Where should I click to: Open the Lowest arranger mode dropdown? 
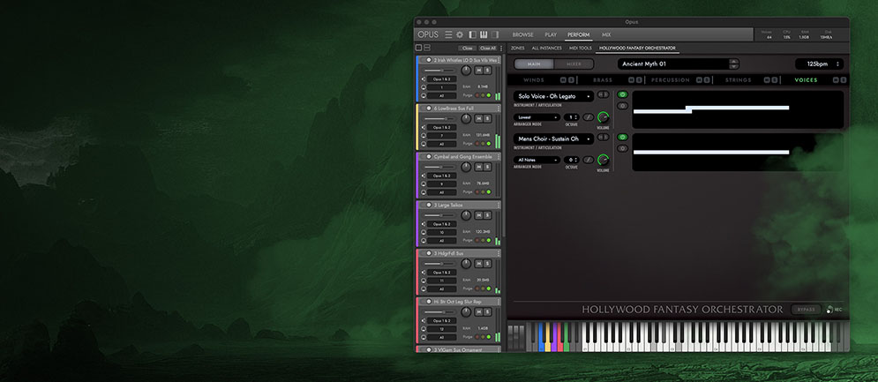pyautogui.click(x=537, y=117)
